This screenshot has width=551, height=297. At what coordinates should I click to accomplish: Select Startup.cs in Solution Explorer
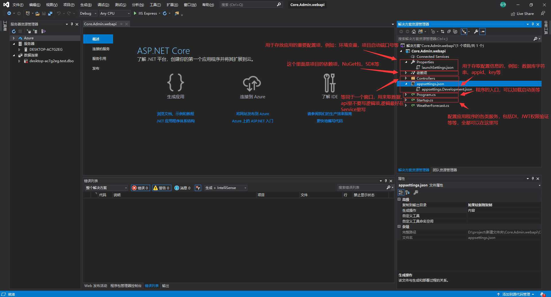click(424, 100)
